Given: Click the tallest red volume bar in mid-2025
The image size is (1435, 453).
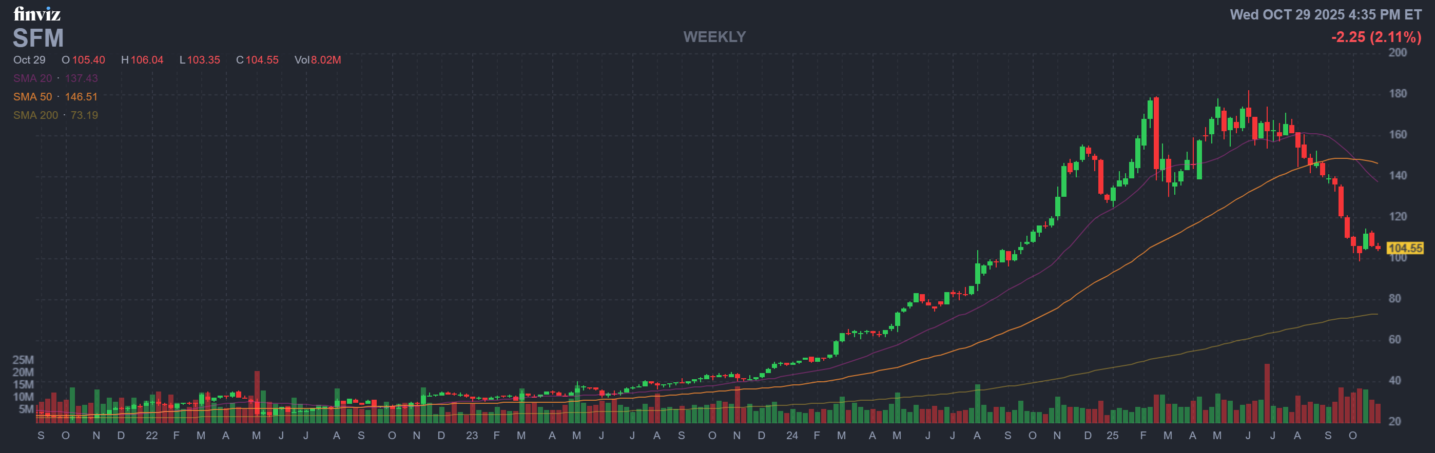Looking at the screenshot, I should tap(1267, 393).
